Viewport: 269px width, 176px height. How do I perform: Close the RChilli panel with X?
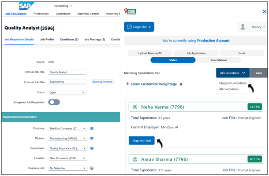point(264,11)
